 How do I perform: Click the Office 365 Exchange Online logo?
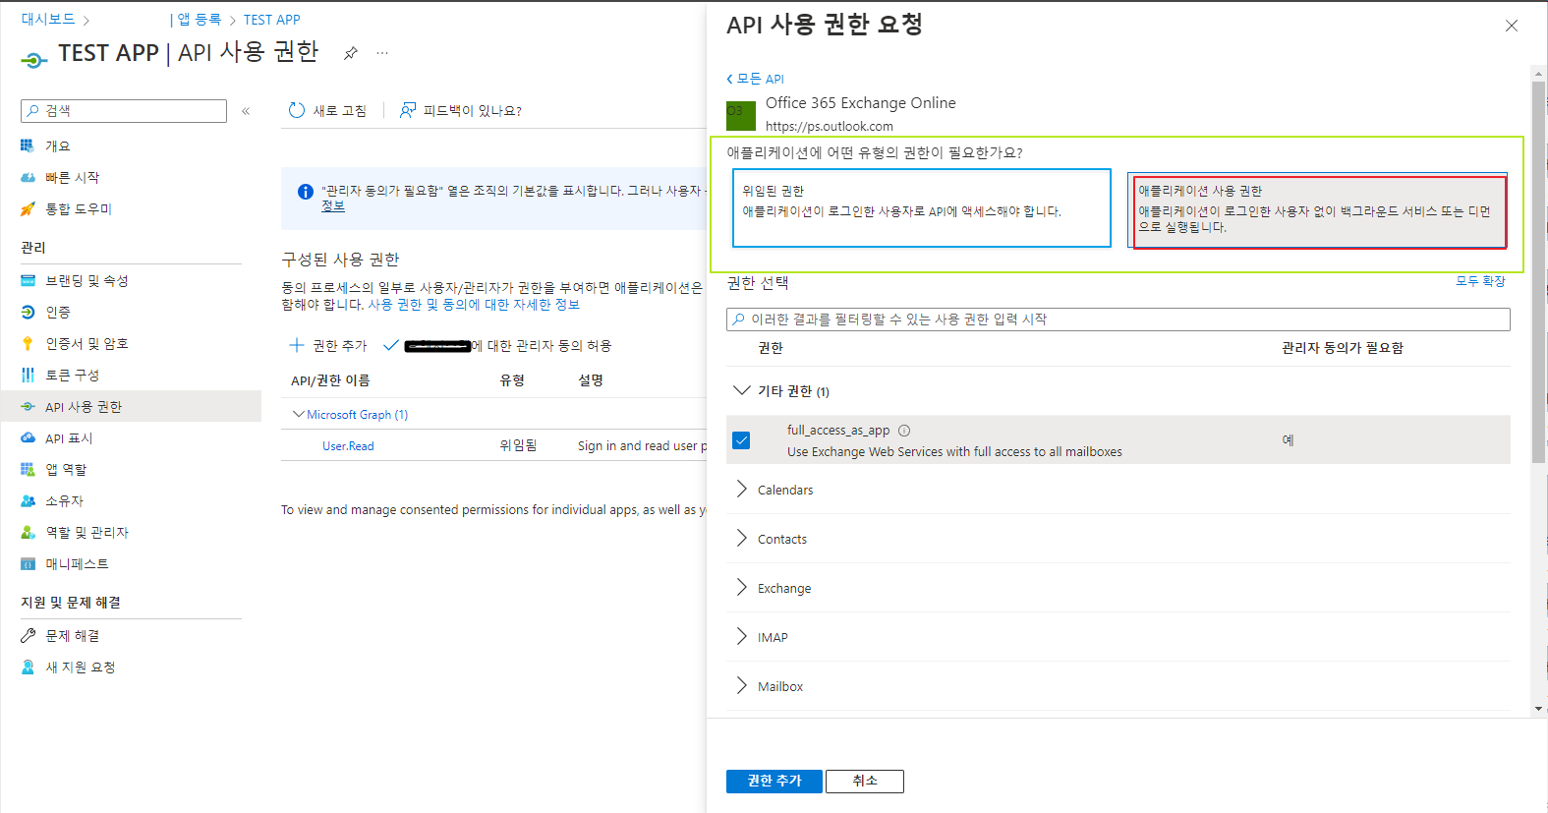[x=741, y=116]
